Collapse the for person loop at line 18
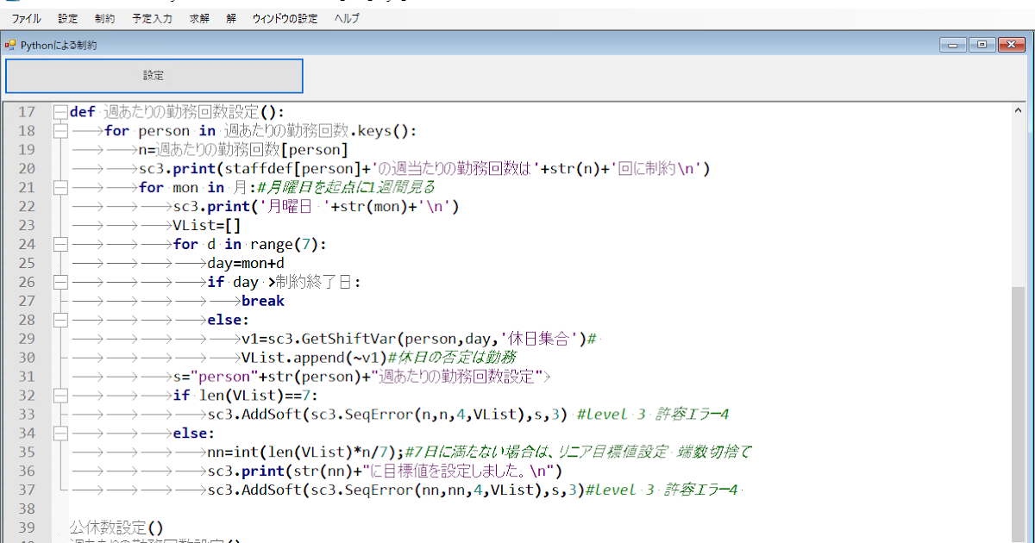The width and height of the screenshot is (1035, 543). pos(60,131)
